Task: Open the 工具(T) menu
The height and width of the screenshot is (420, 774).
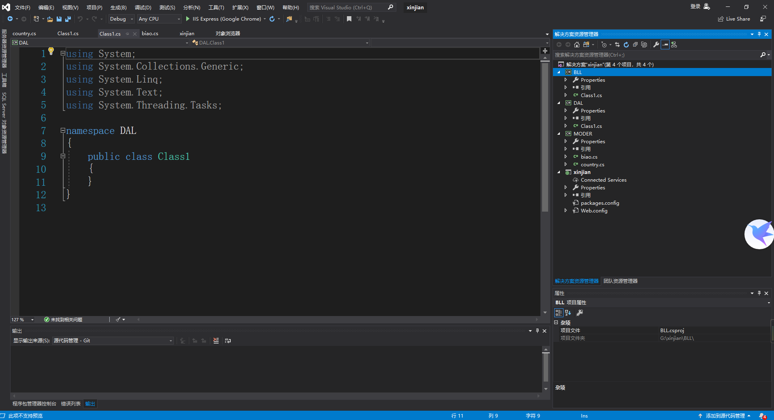Action: coord(216,7)
